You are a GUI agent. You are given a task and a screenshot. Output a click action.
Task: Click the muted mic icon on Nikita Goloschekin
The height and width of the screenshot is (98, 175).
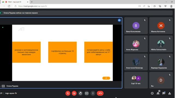pos(170,38)
